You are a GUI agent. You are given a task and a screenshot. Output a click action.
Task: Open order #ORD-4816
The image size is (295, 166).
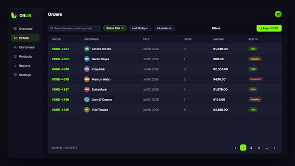click(x=60, y=100)
